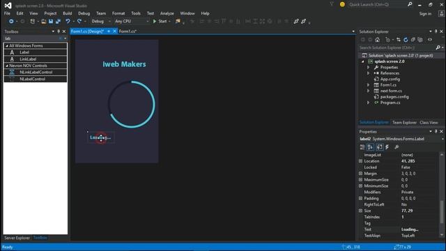Switch to the Server Explorer tab
The image size is (446, 251).
point(17,238)
